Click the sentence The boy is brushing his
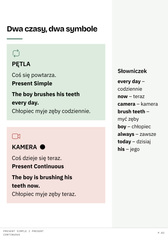168x238 pixels. (42, 177)
